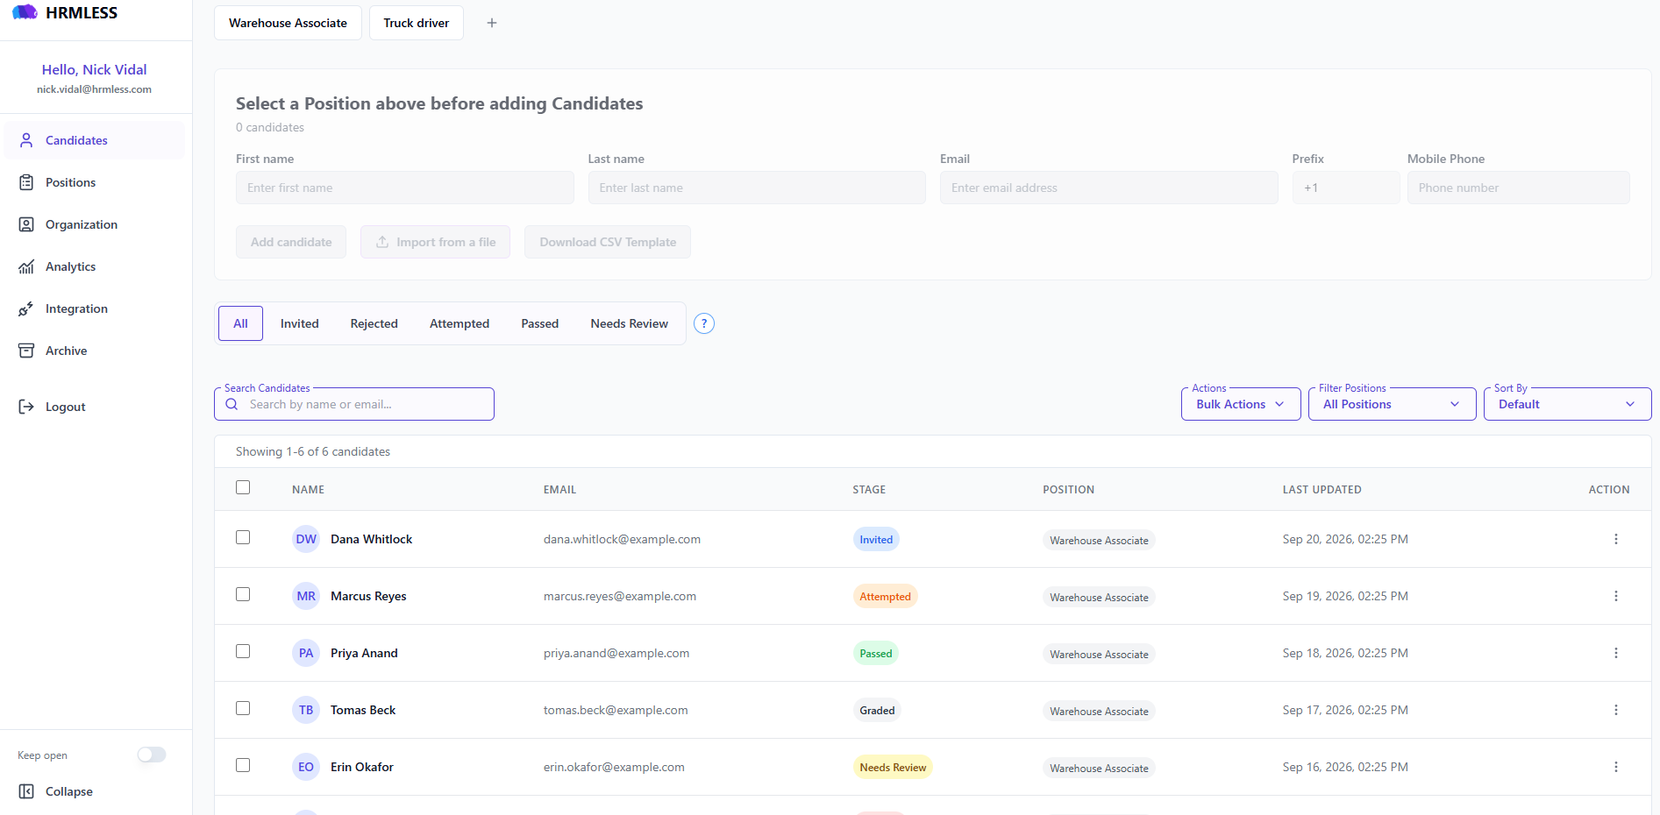Click the HRMLESS logo
Image resolution: width=1660 pixels, height=815 pixels.
pos(65,12)
